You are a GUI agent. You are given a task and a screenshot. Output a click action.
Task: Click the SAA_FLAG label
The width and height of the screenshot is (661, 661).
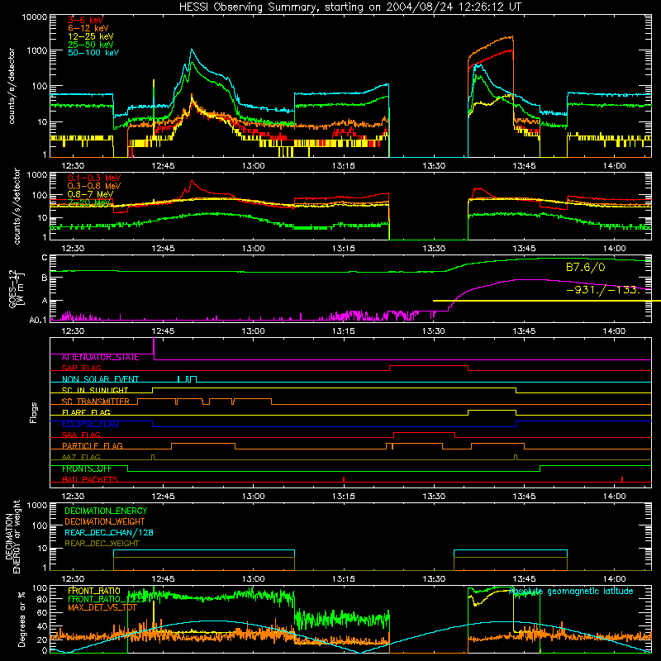[x=81, y=435]
